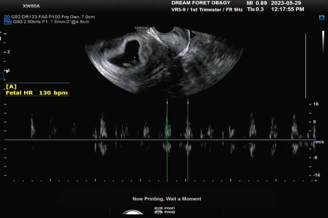Click the 16 velocity scale value
This screenshot has height=218, width=328.
[x=316, y=104]
